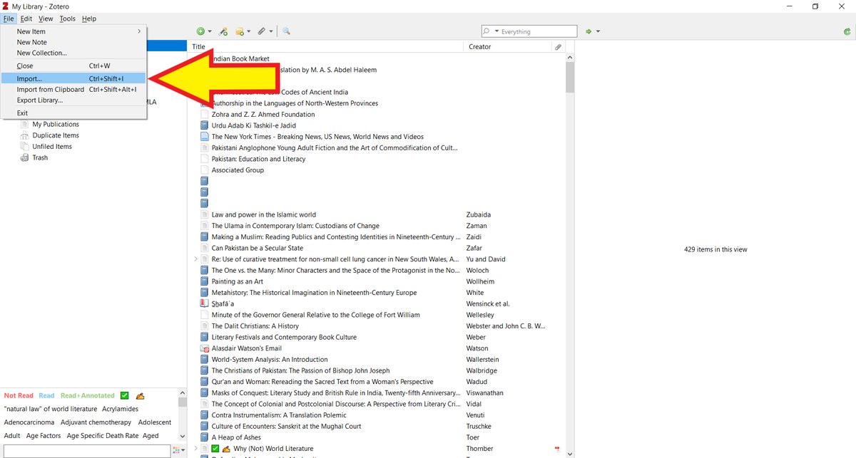Select New Note in File menu
This screenshot has height=458, width=856.
coord(73,42)
